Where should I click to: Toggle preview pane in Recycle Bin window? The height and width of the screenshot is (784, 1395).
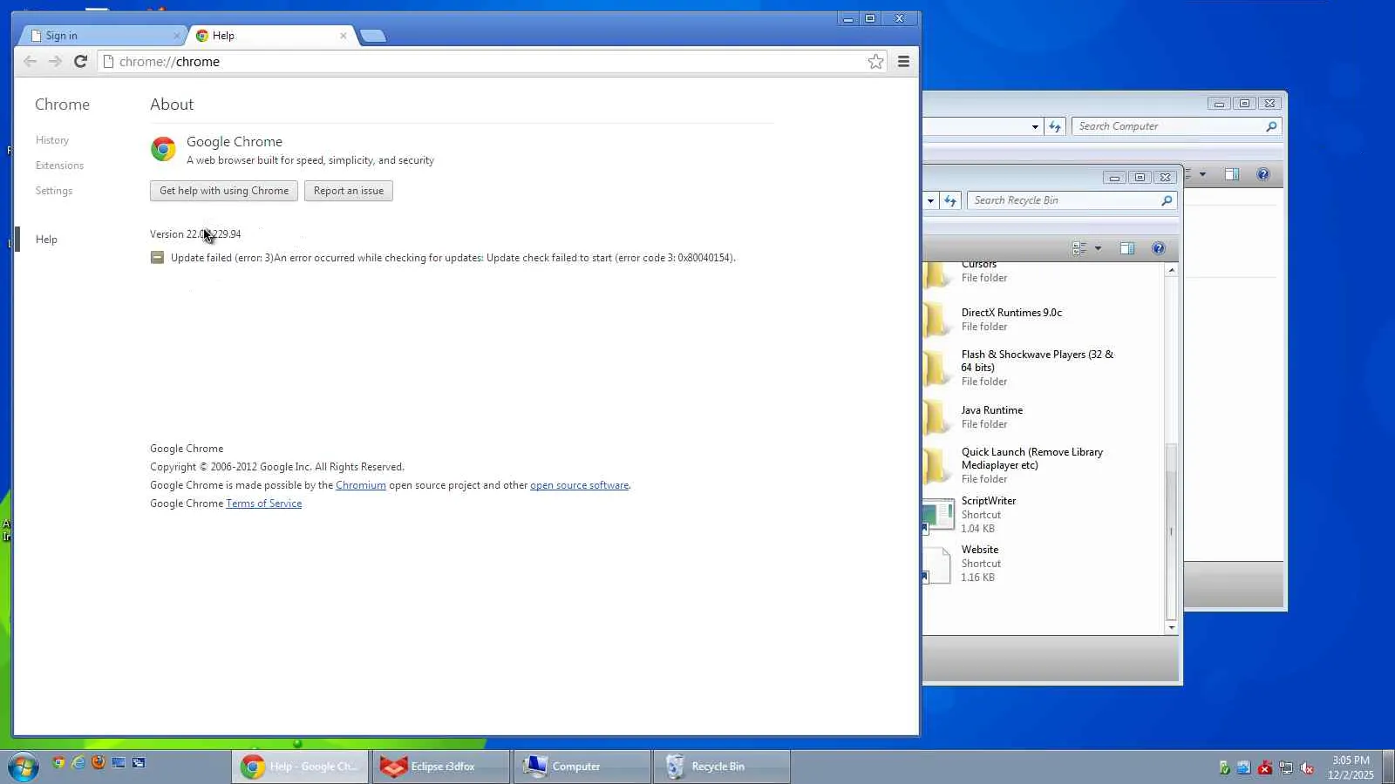point(1127,248)
